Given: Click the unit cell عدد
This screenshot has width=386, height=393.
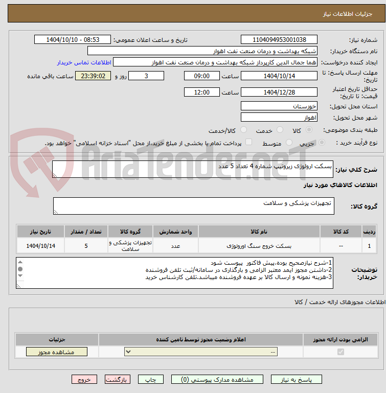Looking at the screenshot, I should [x=175, y=246].
